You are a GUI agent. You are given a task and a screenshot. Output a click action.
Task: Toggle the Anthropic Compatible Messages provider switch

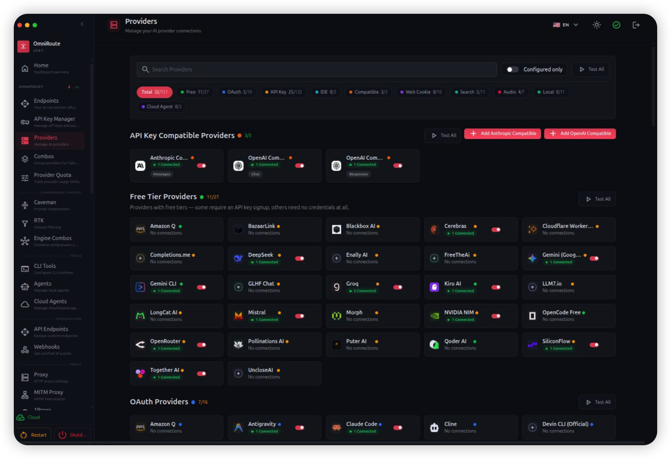(202, 166)
